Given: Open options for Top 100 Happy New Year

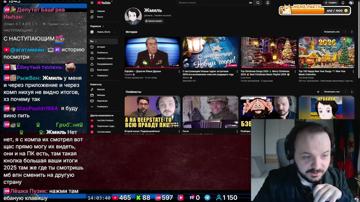Looking at the screenshot, I should pos(353,72).
